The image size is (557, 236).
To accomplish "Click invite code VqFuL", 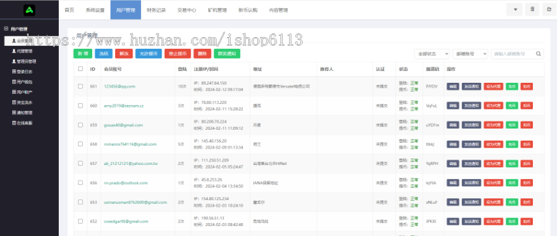I will pyautogui.click(x=431, y=106).
